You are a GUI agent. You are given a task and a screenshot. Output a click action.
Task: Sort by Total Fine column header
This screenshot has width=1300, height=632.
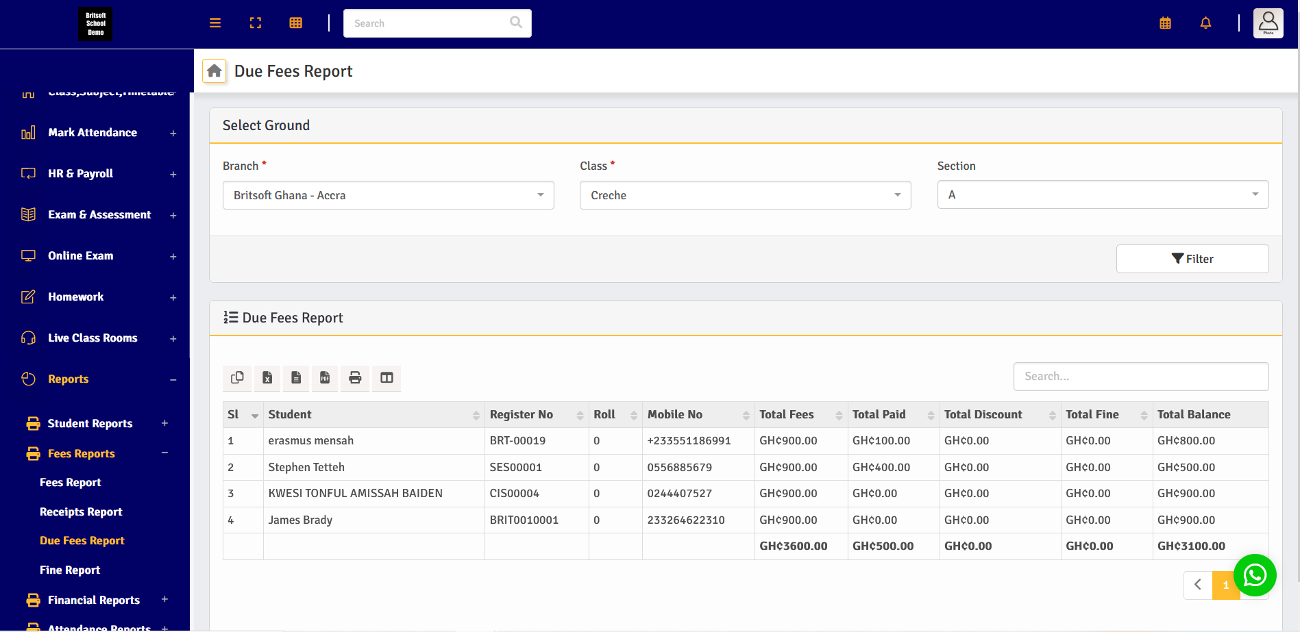tap(1107, 415)
